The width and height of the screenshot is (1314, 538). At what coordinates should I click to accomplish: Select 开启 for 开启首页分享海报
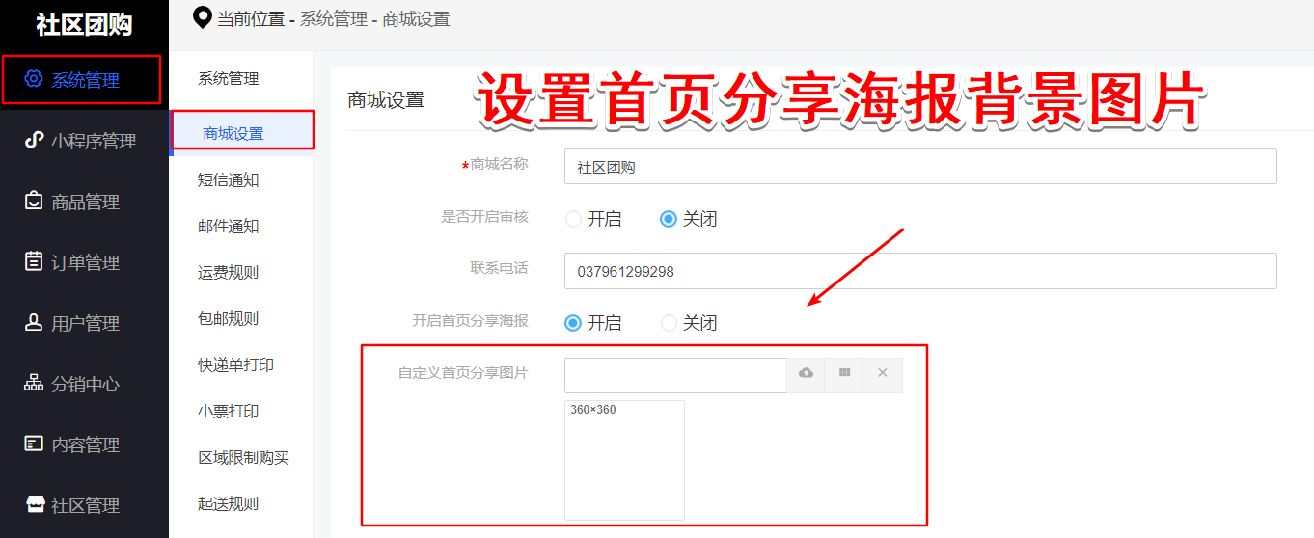pos(573,323)
